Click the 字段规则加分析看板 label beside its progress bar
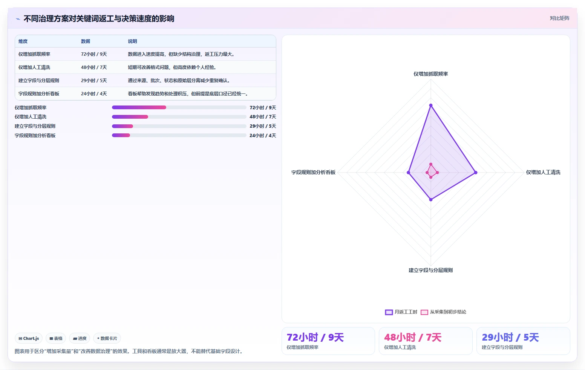 point(35,136)
